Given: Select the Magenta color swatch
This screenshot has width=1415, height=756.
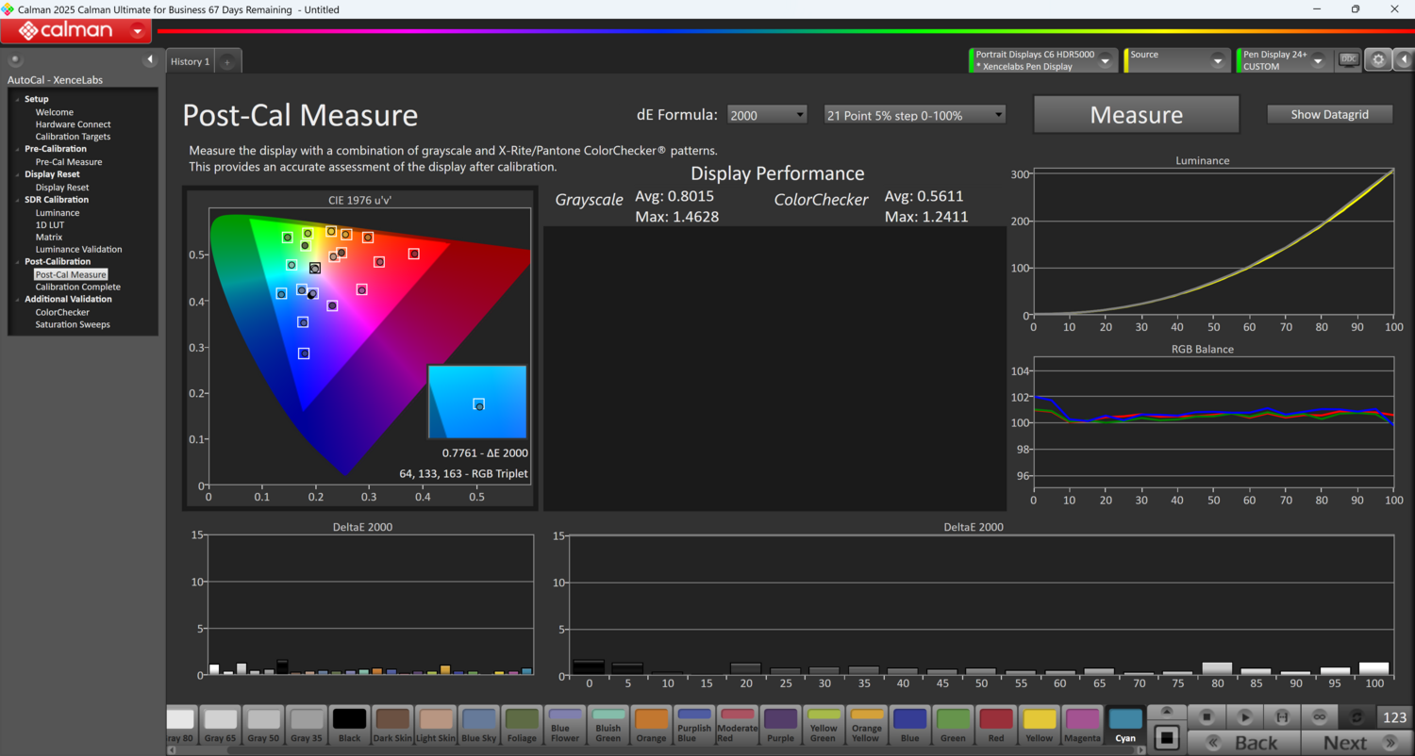Looking at the screenshot, I should tap(1082, 725).
